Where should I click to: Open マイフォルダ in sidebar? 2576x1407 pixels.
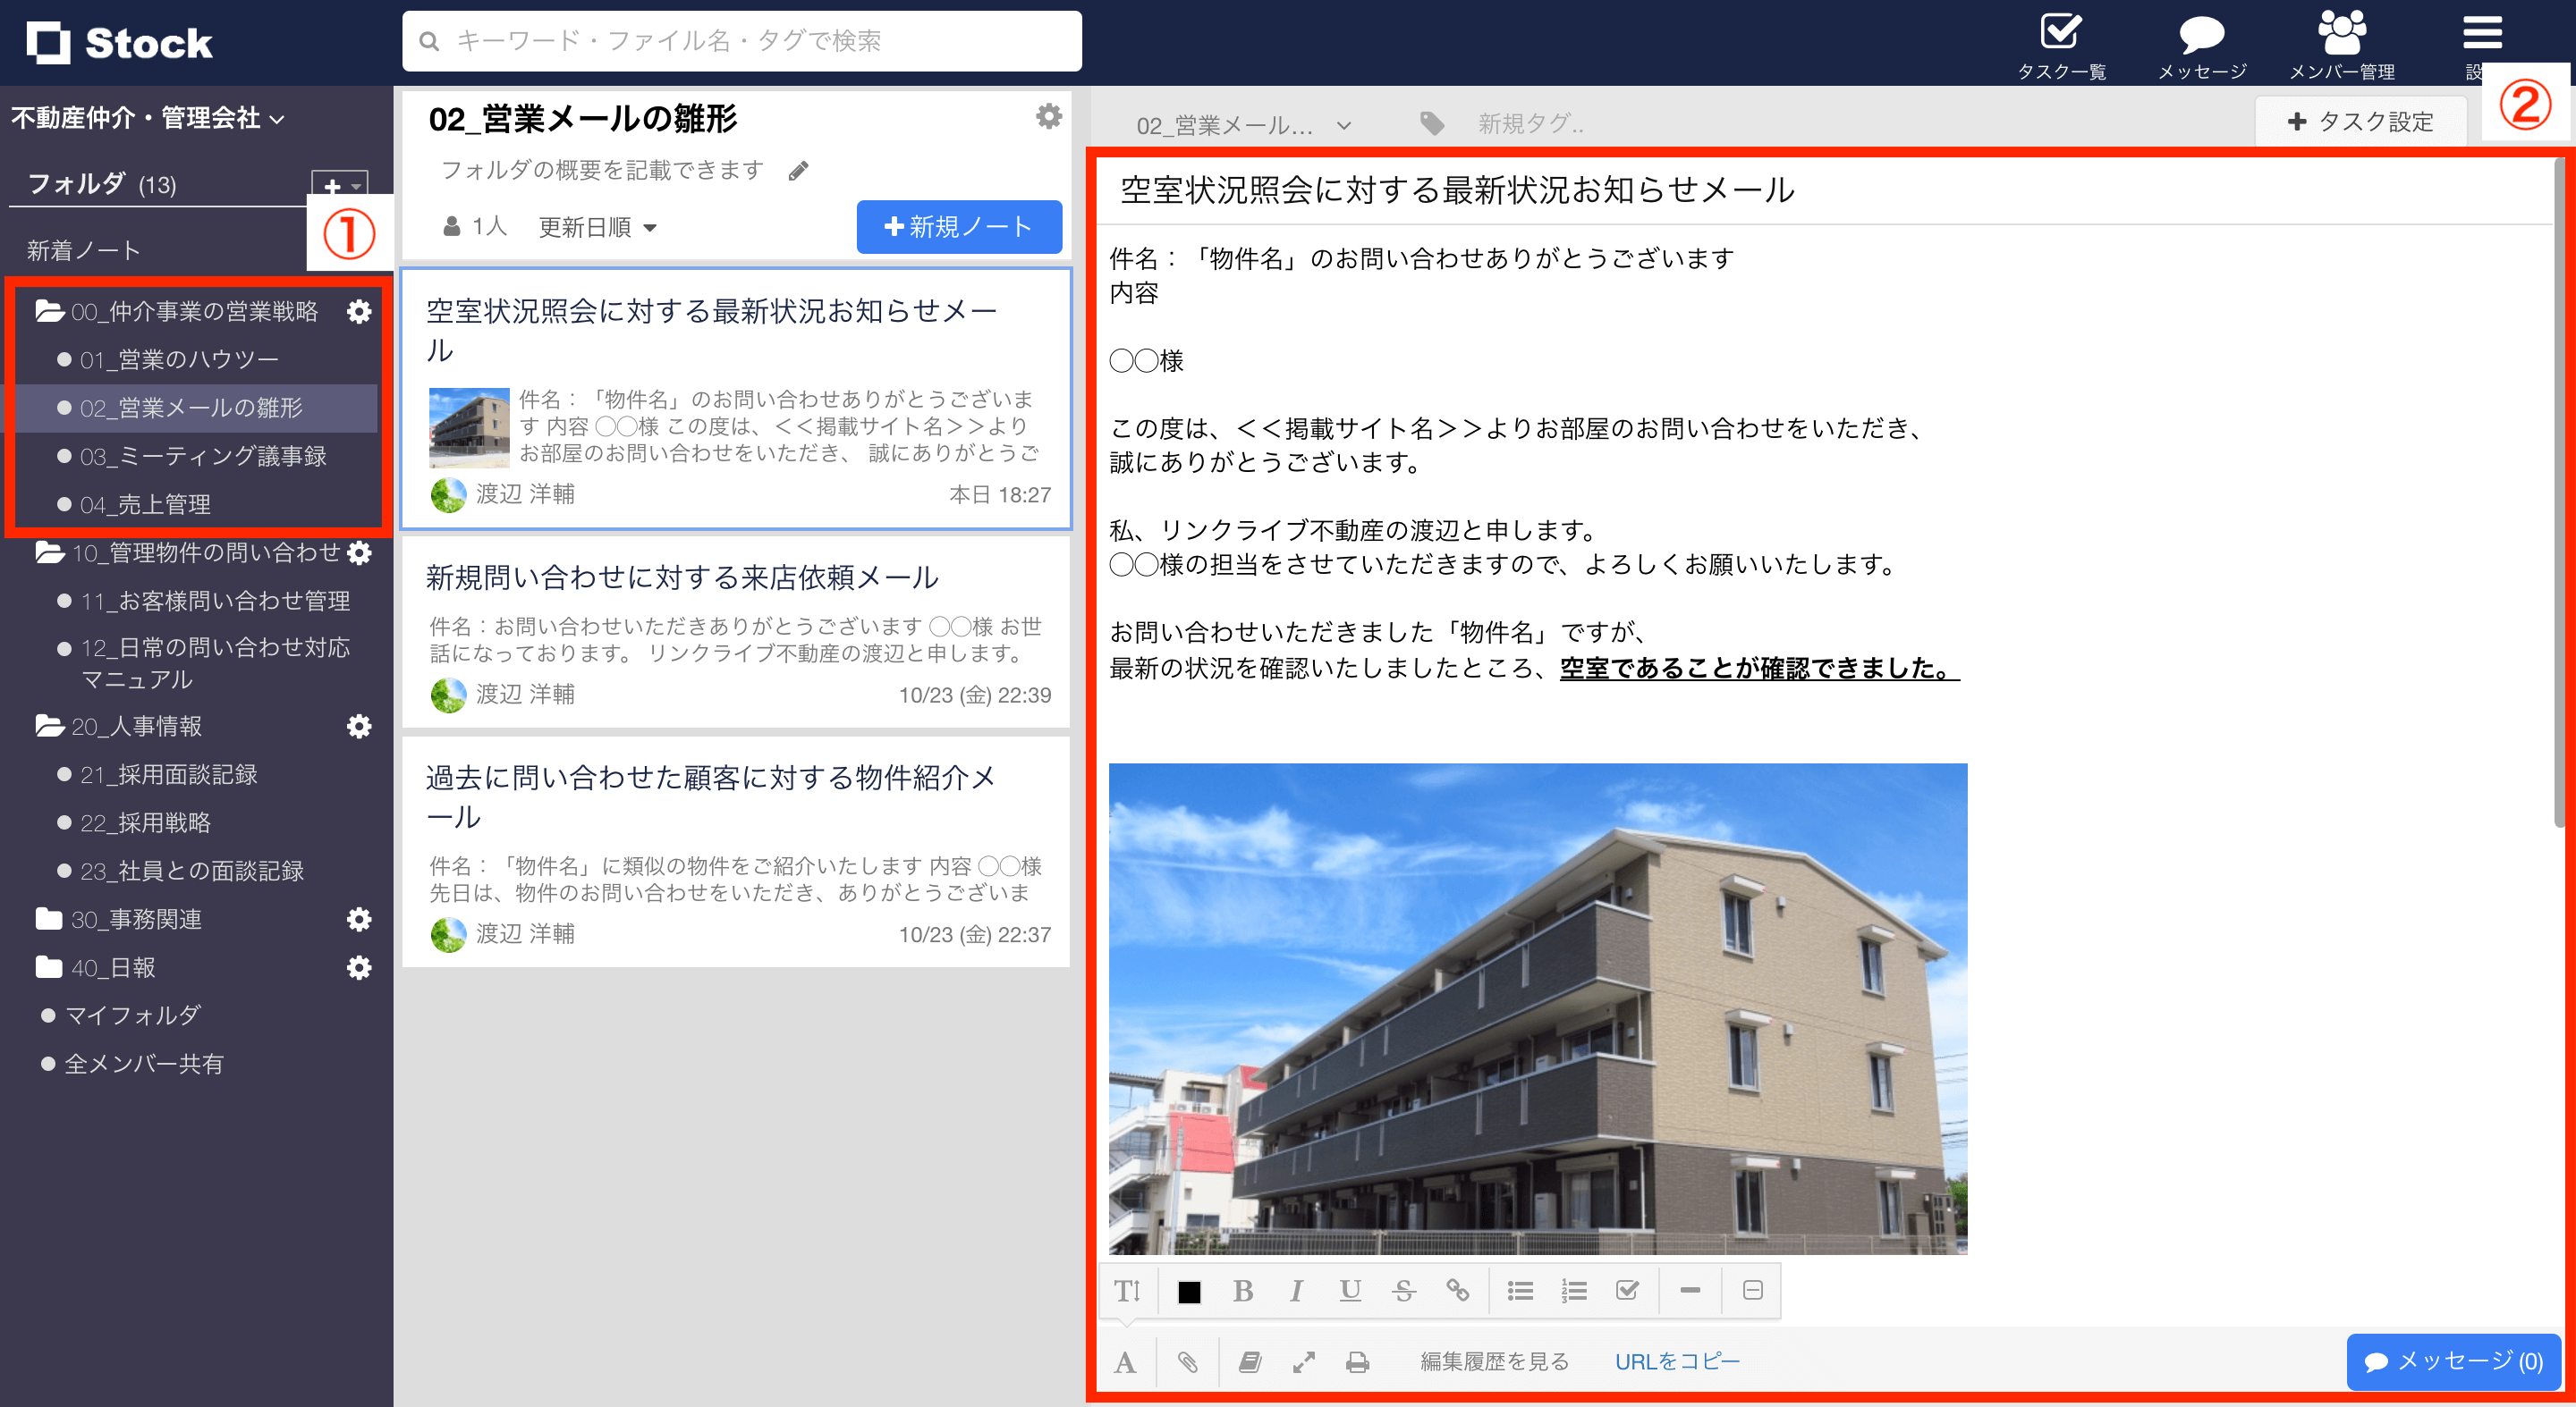[133, 1016]
